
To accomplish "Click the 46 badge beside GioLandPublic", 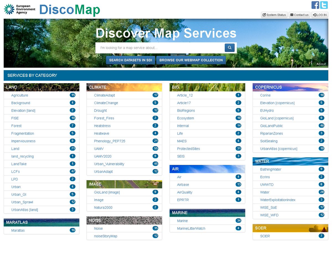I will (x=321, y=126).
